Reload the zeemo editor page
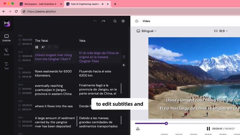240x135 pixels. (x=16, y=12)
